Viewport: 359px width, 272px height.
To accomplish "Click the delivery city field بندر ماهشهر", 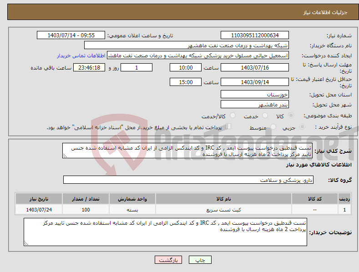I will click(255, 105).
